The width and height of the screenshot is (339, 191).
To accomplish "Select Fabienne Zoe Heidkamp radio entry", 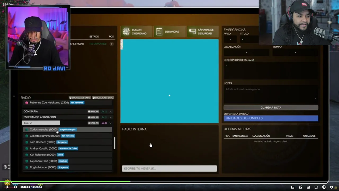I will [x=67, y=103].
